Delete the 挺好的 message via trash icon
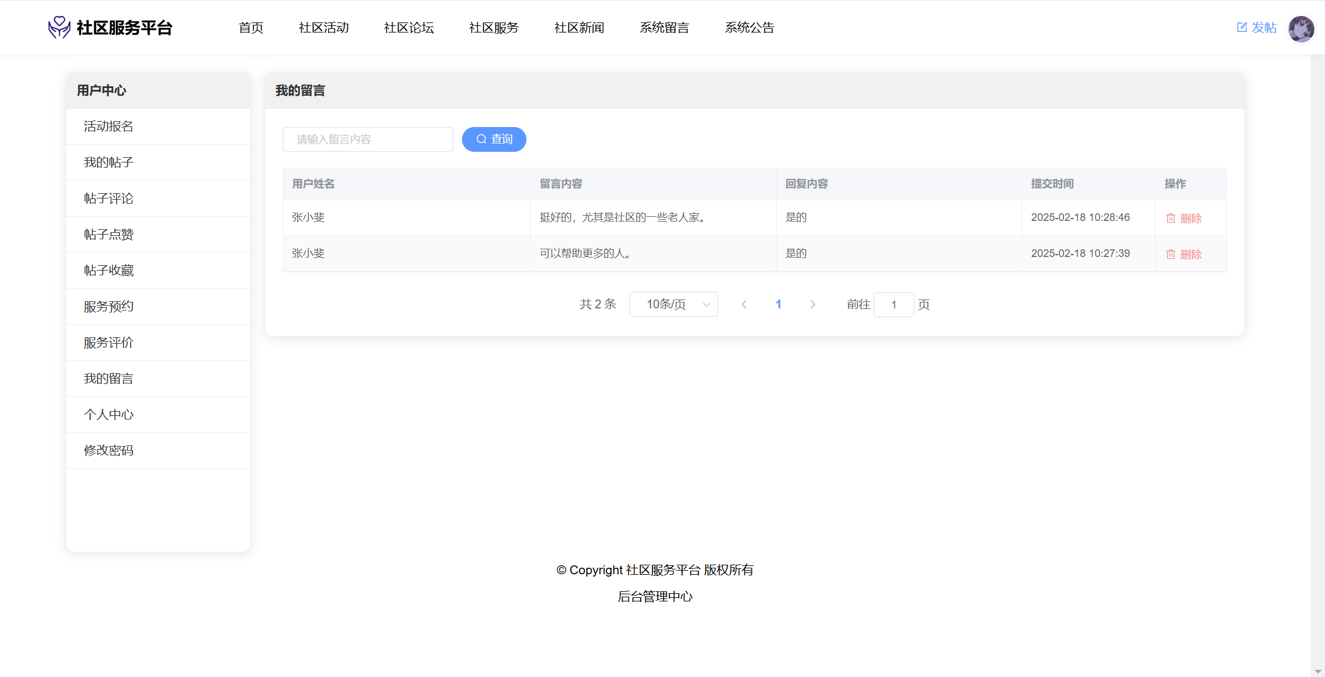The width and height of the screenshot is (1325, 677). [1171, 219]
